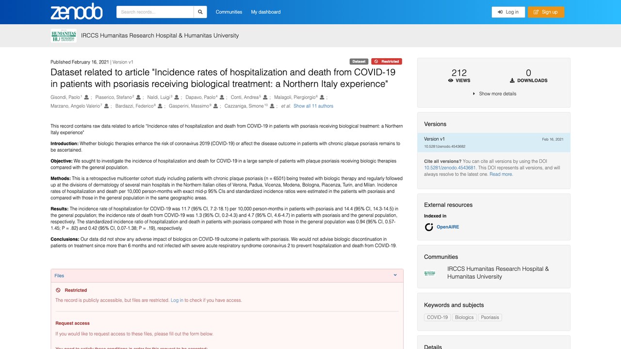
Task: Go to My dashboard
Action: [265, 12]
